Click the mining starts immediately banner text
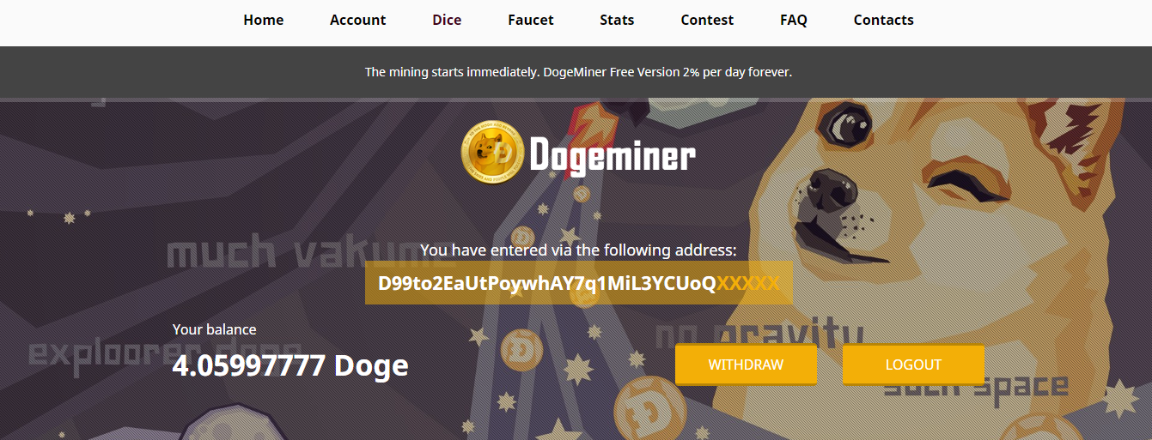Viewport: 1152px width, 440px height. coord(578,72)
